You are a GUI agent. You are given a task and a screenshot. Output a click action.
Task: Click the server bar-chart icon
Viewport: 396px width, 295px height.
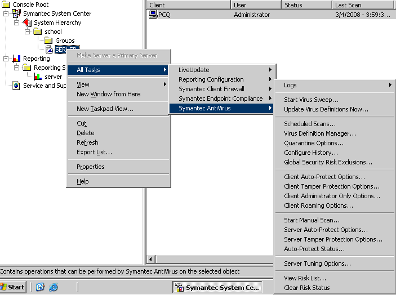click(38, 77)
